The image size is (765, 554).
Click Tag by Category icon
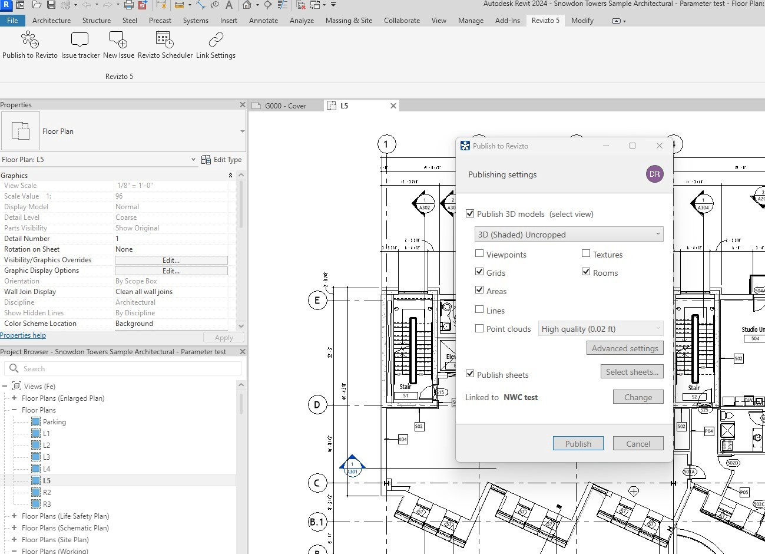(214, 5)
